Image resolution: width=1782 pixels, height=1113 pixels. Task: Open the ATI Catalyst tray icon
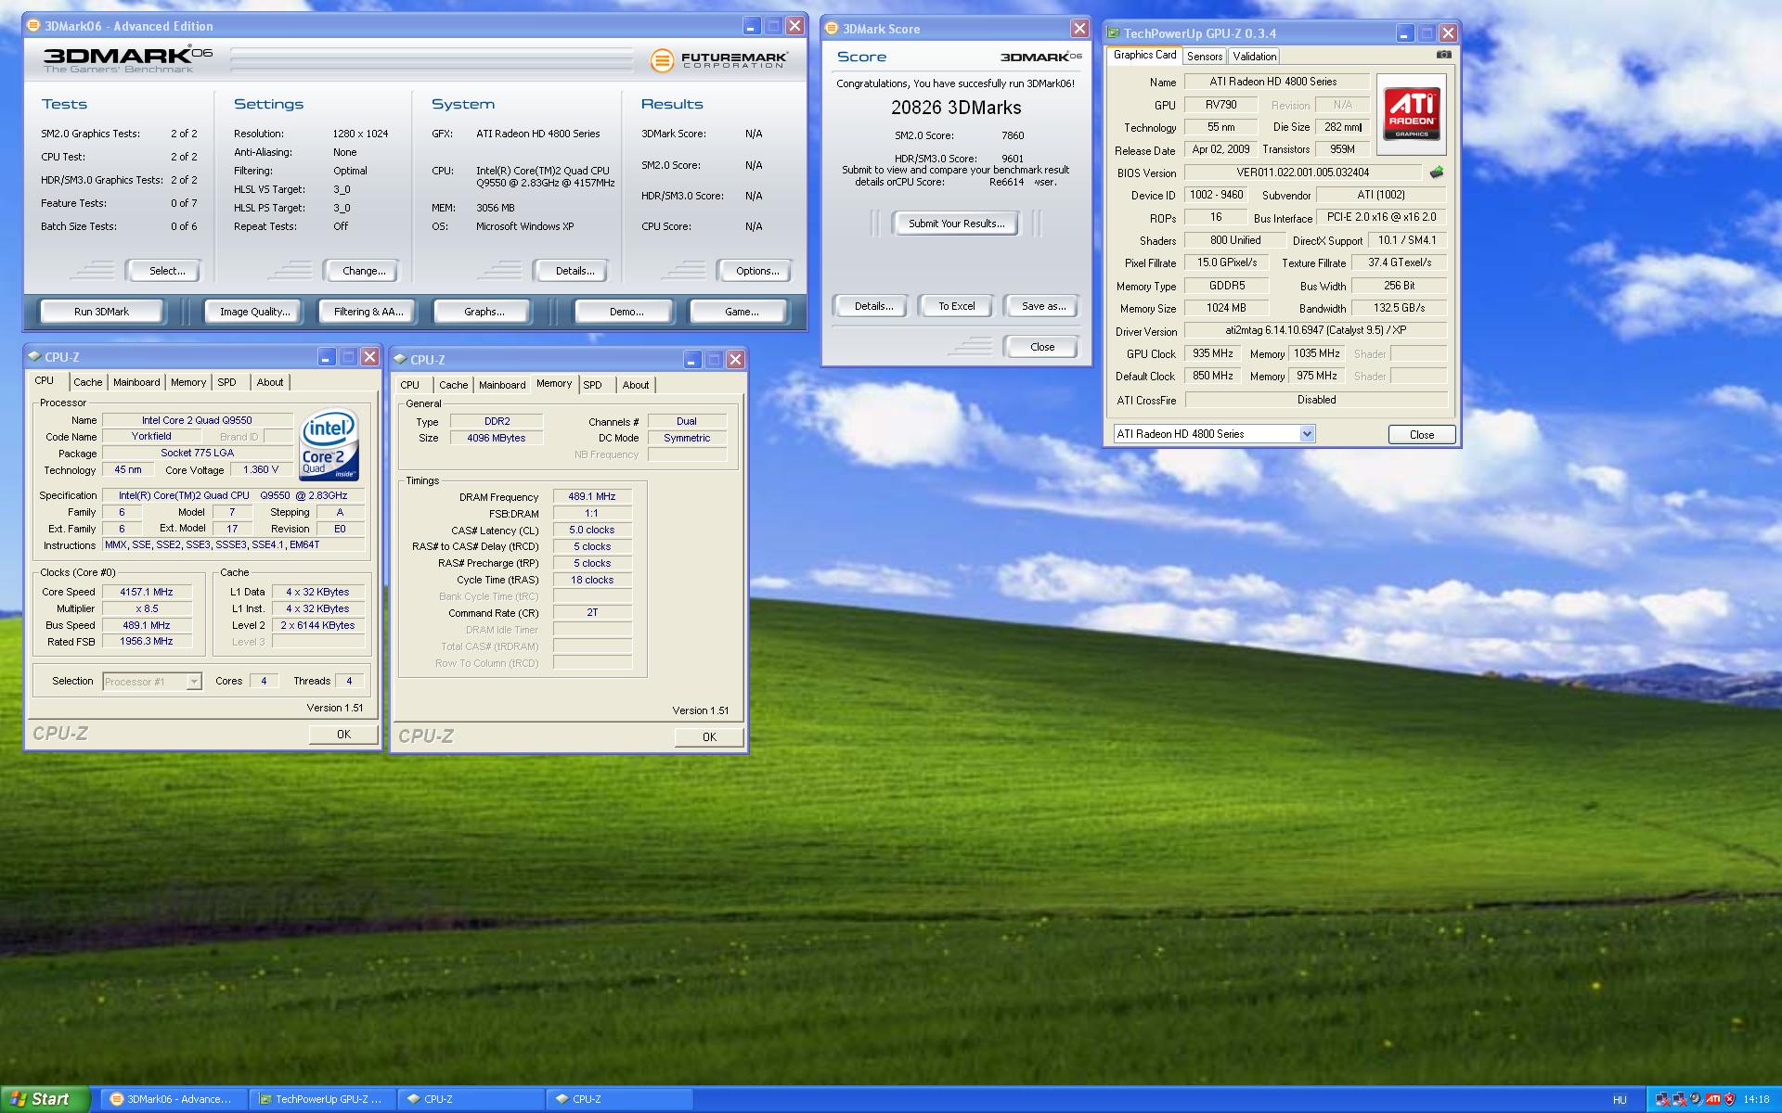(x=1712, y=1099)
